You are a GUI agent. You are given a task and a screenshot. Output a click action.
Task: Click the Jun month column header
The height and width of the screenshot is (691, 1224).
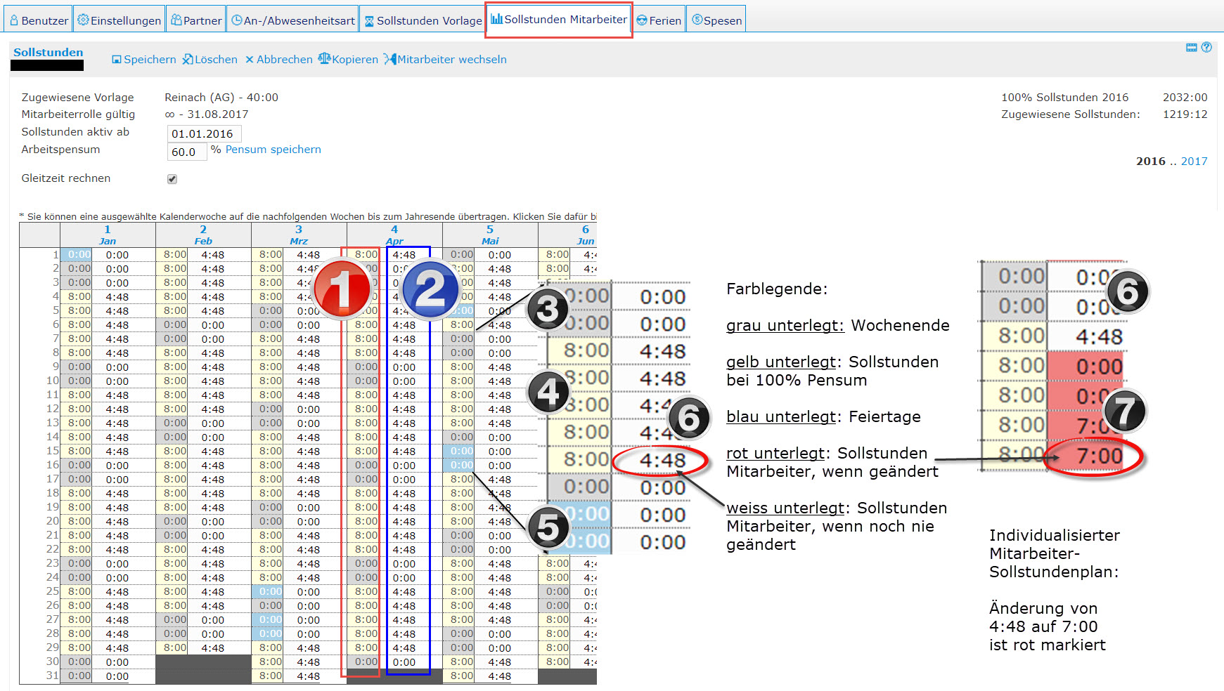tap(586, 241)
